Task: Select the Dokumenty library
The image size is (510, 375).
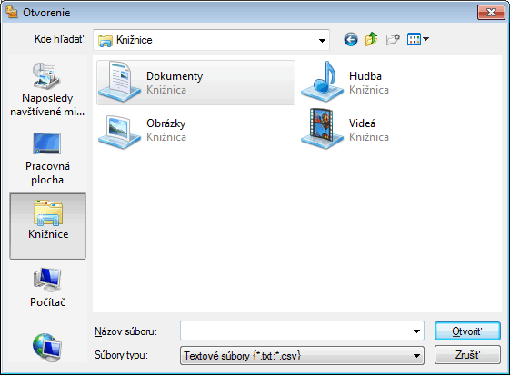Action: point(195,83)
